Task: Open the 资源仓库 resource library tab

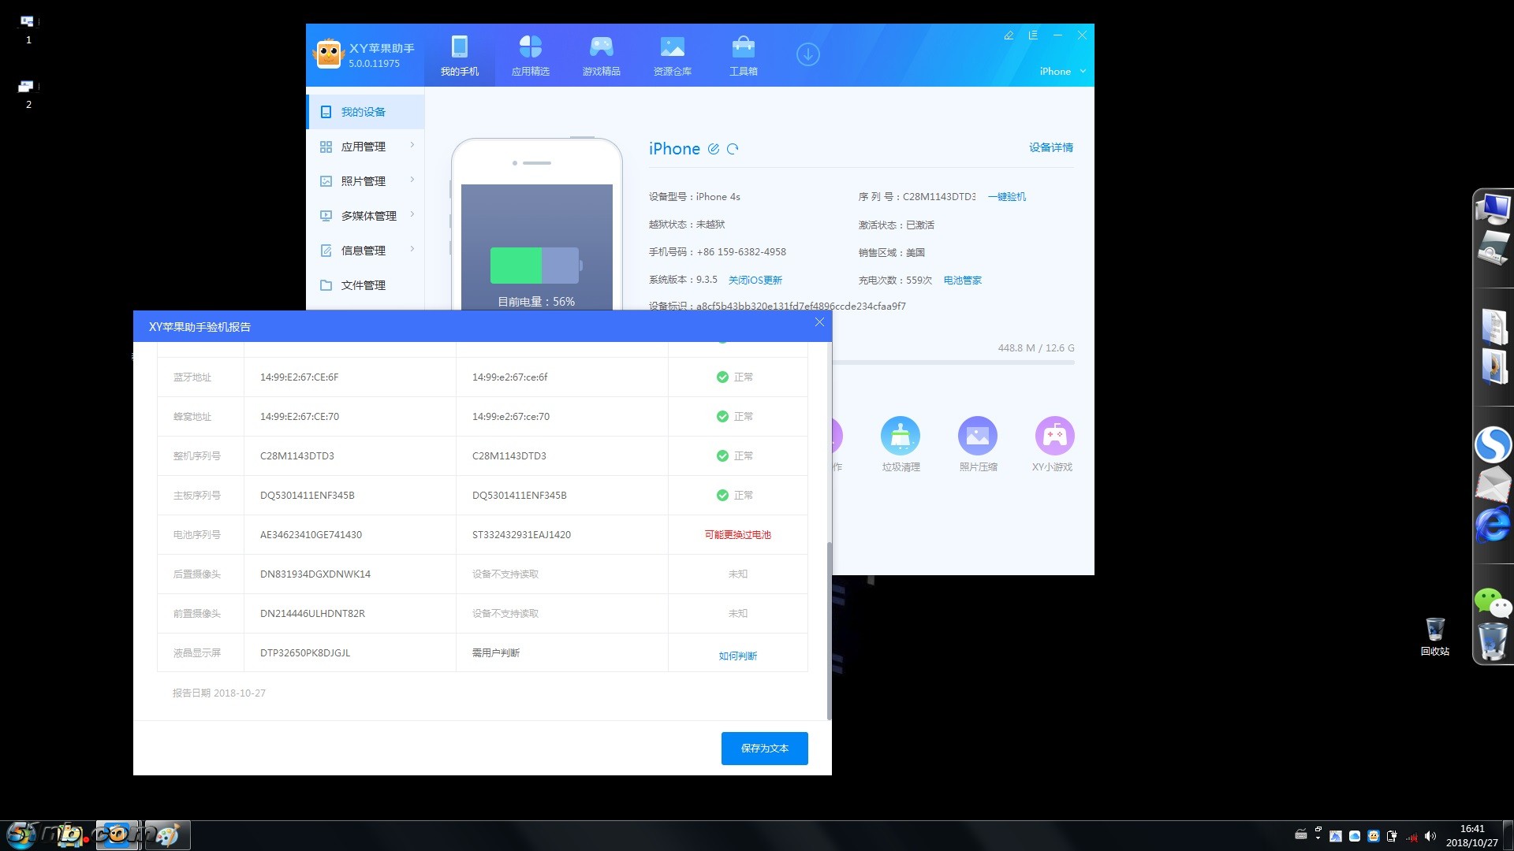Action: 672,55
